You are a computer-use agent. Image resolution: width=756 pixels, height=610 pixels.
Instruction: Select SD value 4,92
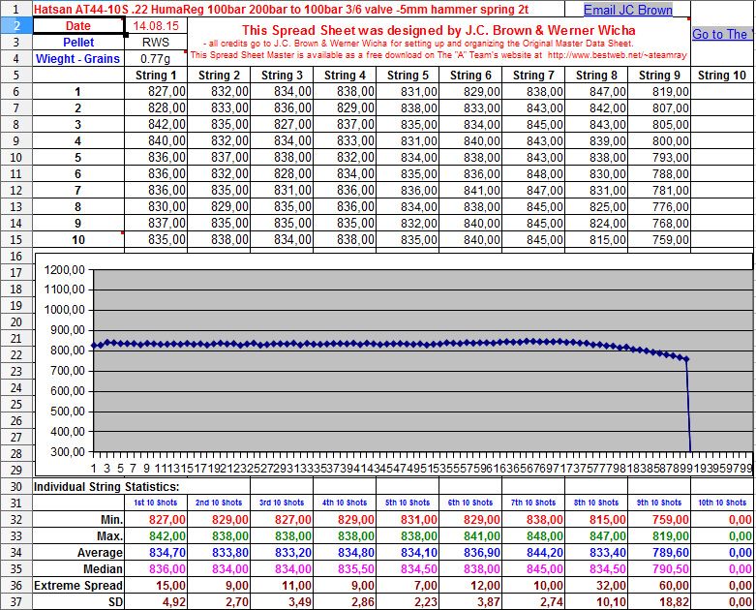pyautogui.click(x=156, y=601)
